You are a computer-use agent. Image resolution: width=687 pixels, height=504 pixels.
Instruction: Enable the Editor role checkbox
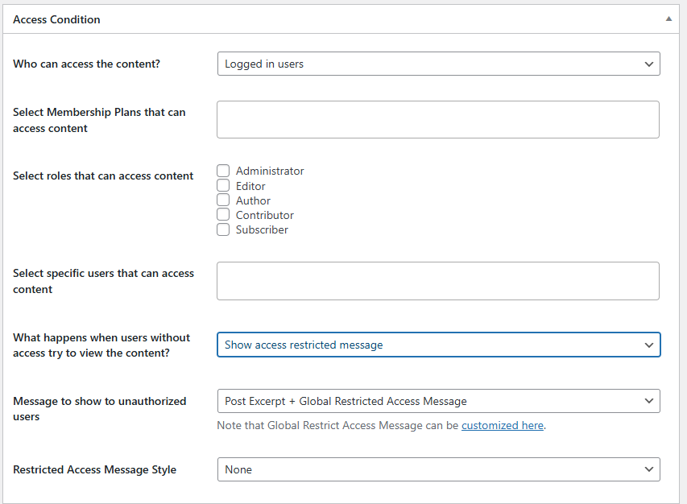coord(224,186)
